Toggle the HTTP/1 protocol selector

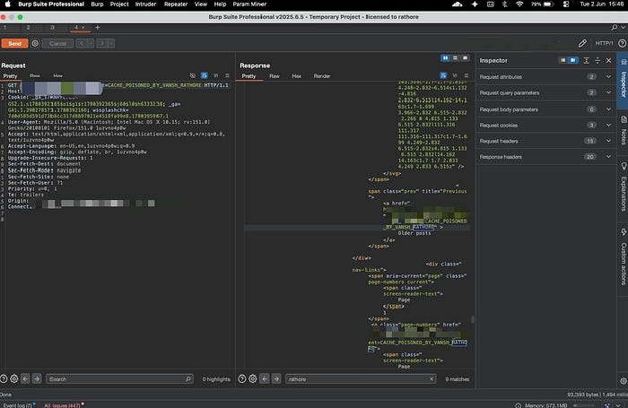pos(604,43)
